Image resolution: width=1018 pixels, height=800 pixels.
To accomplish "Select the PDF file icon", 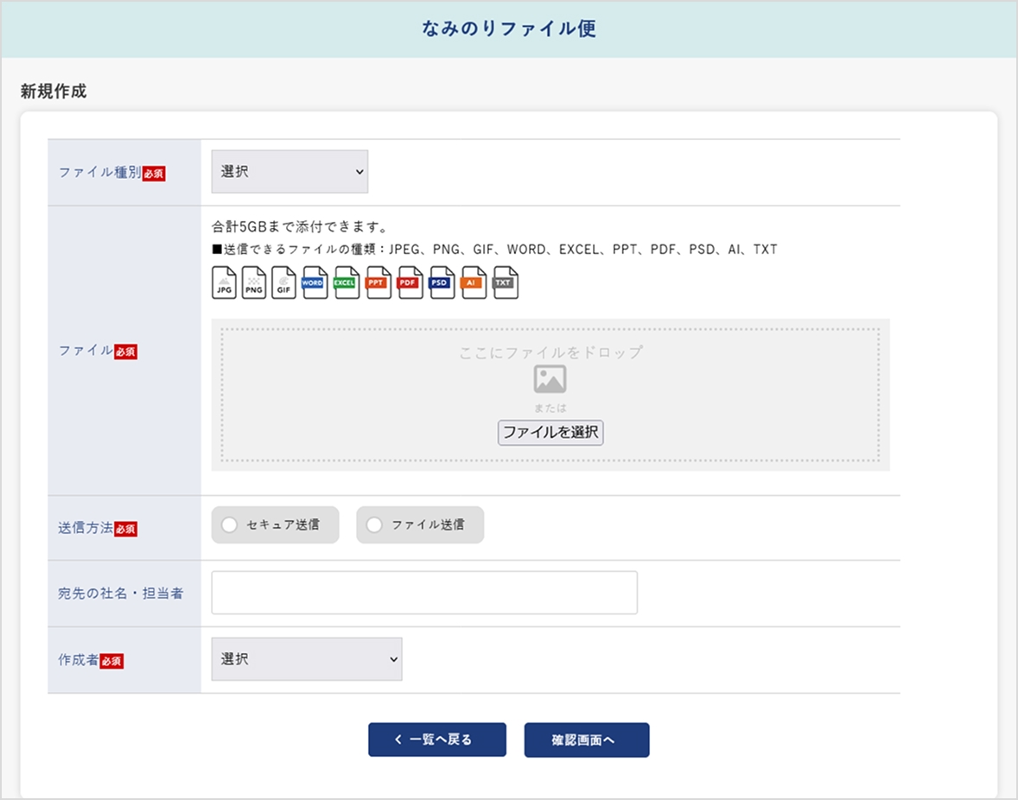I will point(409,283).
